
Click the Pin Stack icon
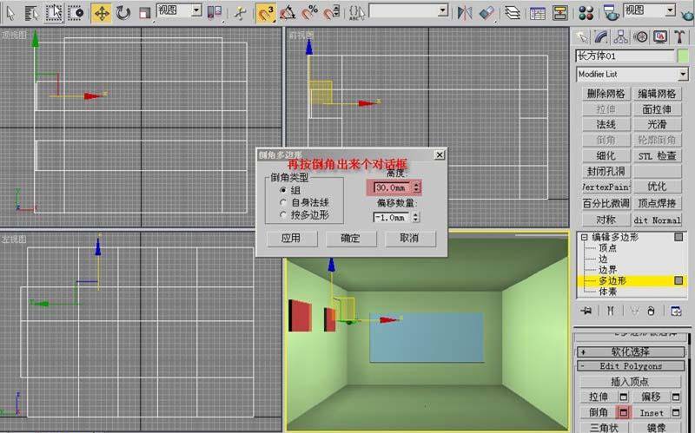(x=586, y=311)
